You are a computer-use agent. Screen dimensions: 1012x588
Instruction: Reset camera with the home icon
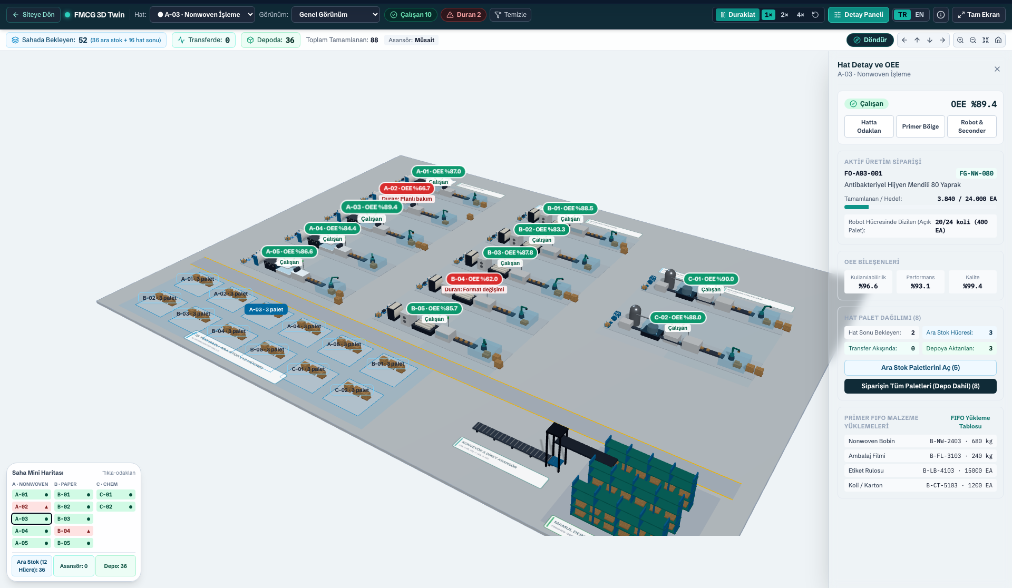pos(998,40)
